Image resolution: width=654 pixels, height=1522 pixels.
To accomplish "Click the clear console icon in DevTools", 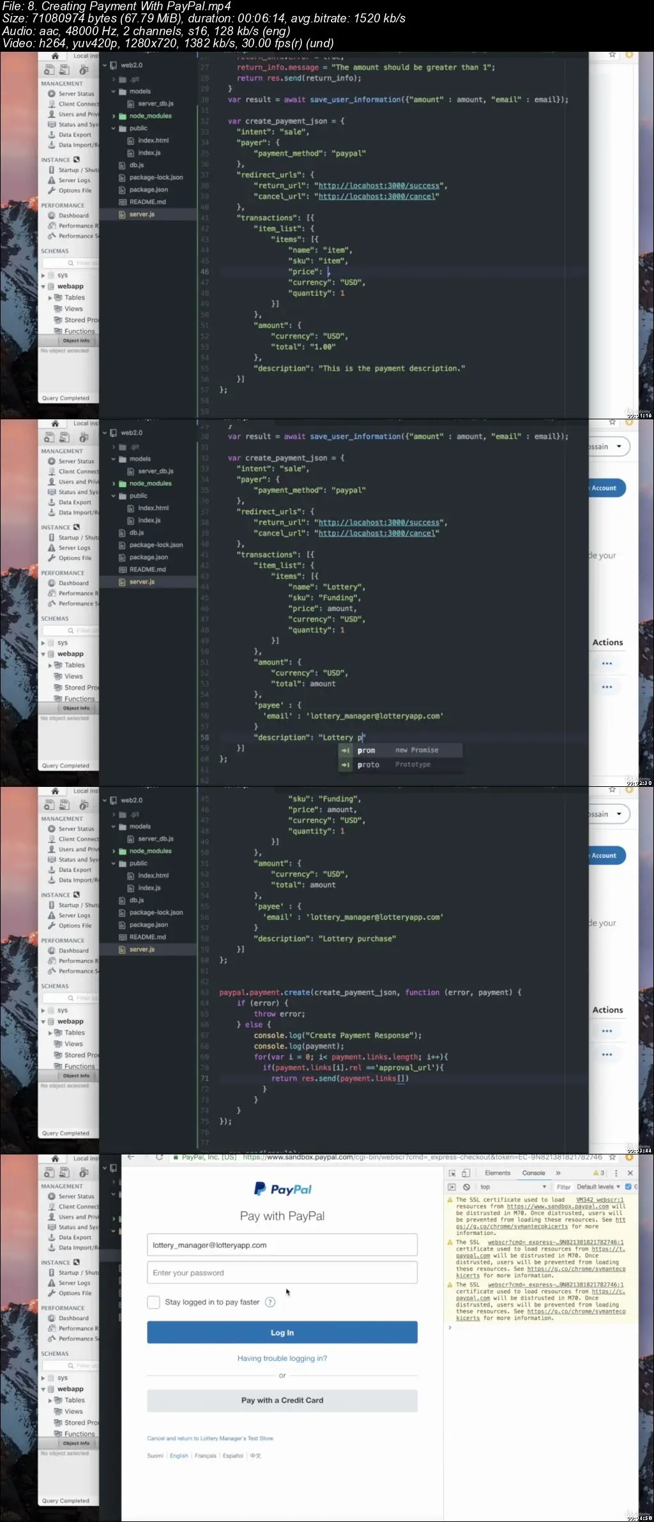I will coord(466,1187).
